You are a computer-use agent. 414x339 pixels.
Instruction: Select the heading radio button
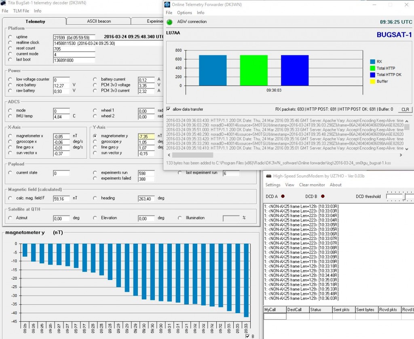click(x=95, y=198)
